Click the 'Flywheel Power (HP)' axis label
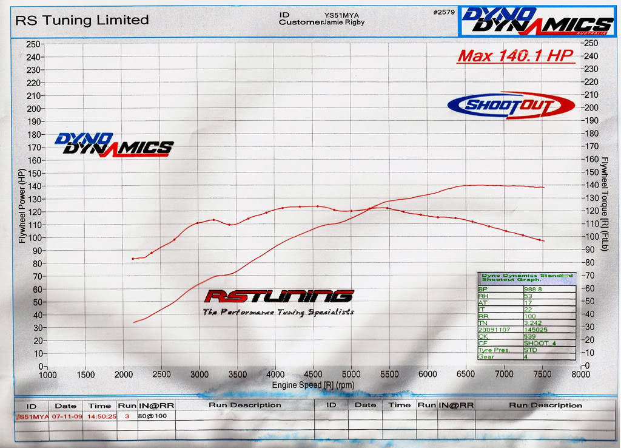This screenshot has height=448, width=621. 22,206
